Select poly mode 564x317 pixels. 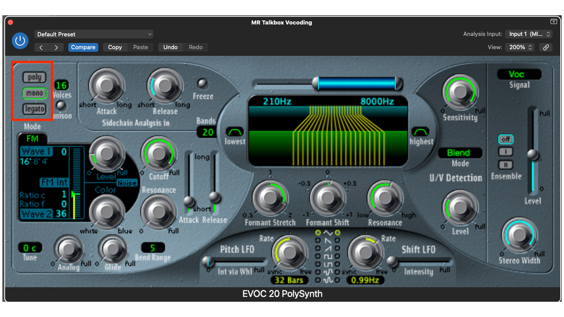[35, 77]
